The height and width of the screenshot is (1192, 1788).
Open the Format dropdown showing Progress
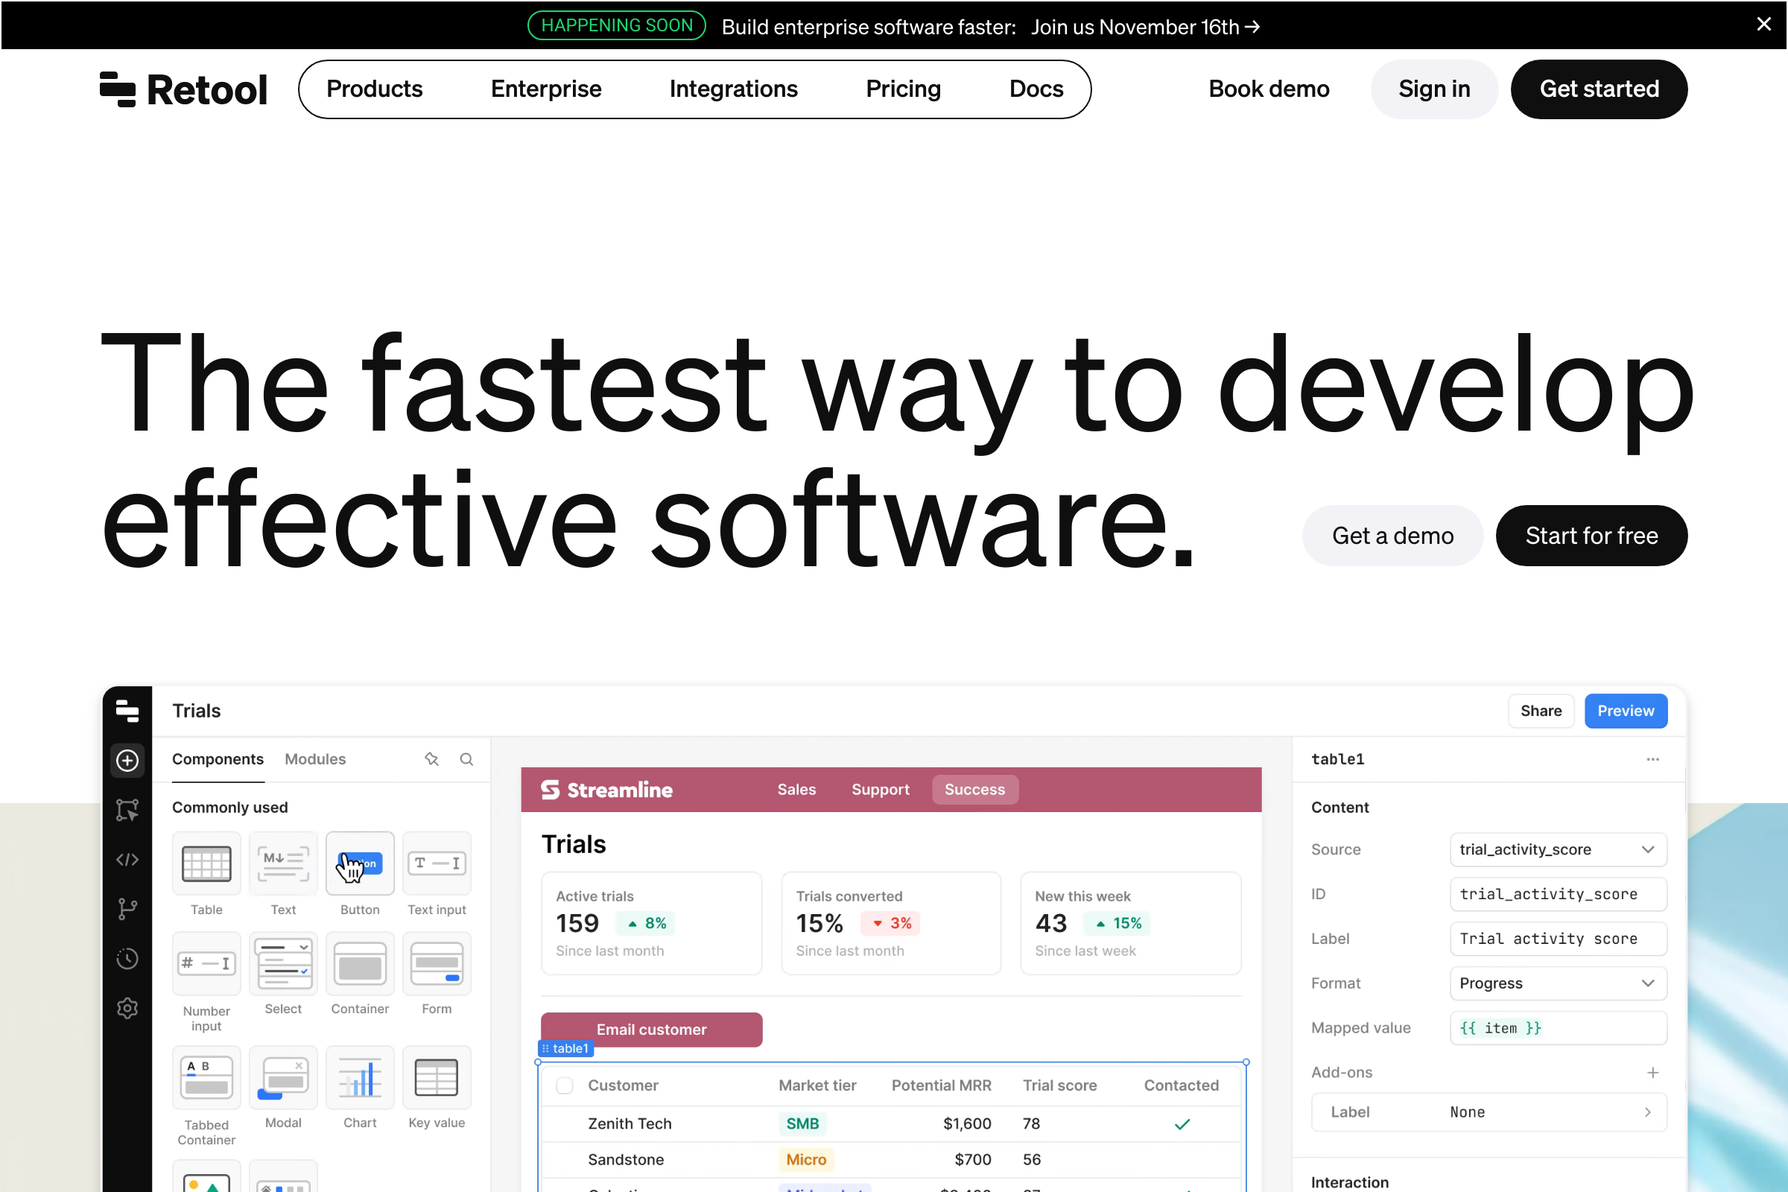pyautogui.click(x=1558, y=983)
